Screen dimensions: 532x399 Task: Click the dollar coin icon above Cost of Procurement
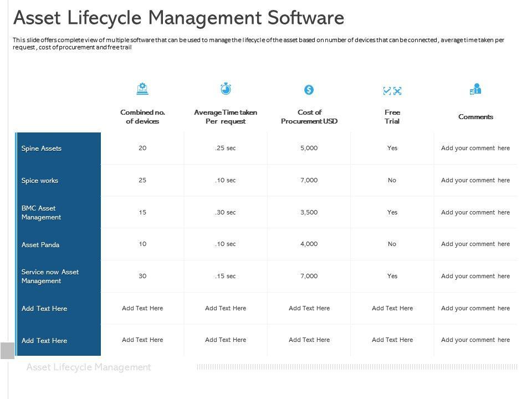pos(309,90)
